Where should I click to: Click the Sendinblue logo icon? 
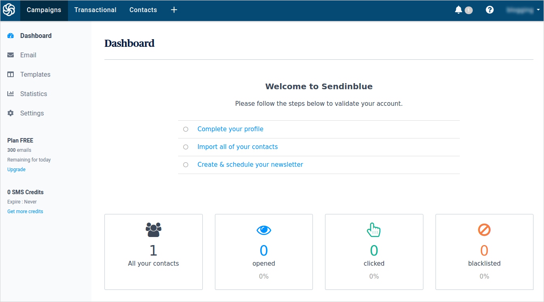(x=9, y=10)
